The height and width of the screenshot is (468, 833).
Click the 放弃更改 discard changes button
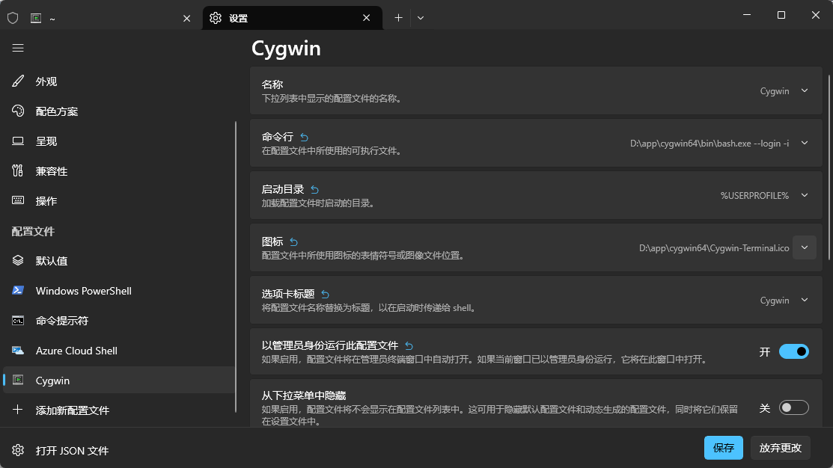click(781, 448)
